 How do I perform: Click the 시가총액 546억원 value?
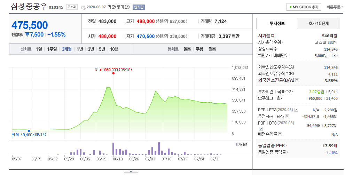coord(330,36)
